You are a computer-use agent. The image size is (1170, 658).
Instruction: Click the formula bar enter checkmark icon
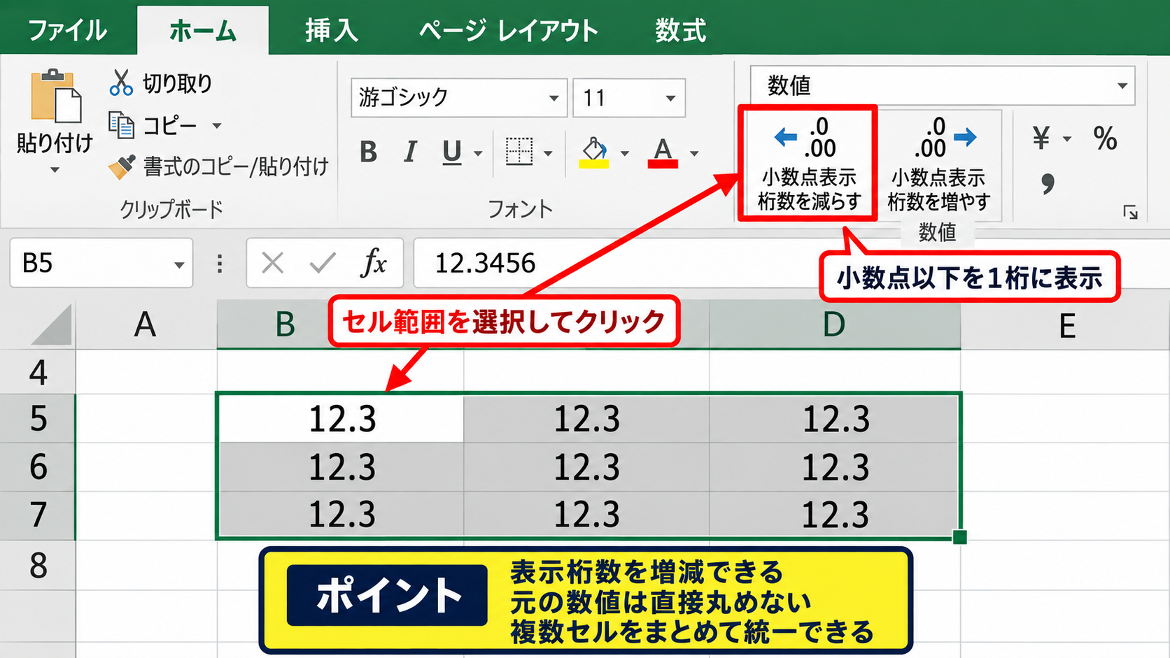tap(323, 264)
